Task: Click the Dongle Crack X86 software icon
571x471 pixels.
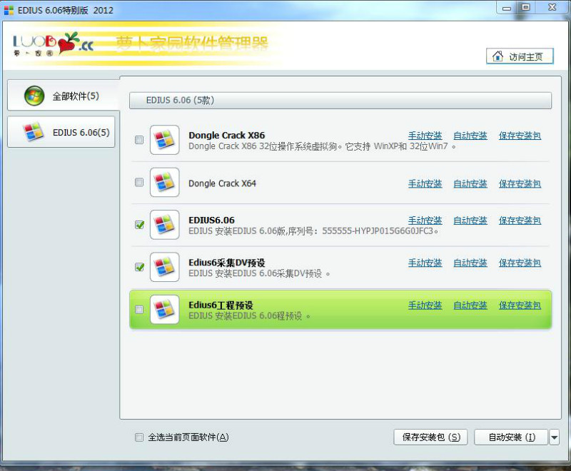Action: point(165,140)
